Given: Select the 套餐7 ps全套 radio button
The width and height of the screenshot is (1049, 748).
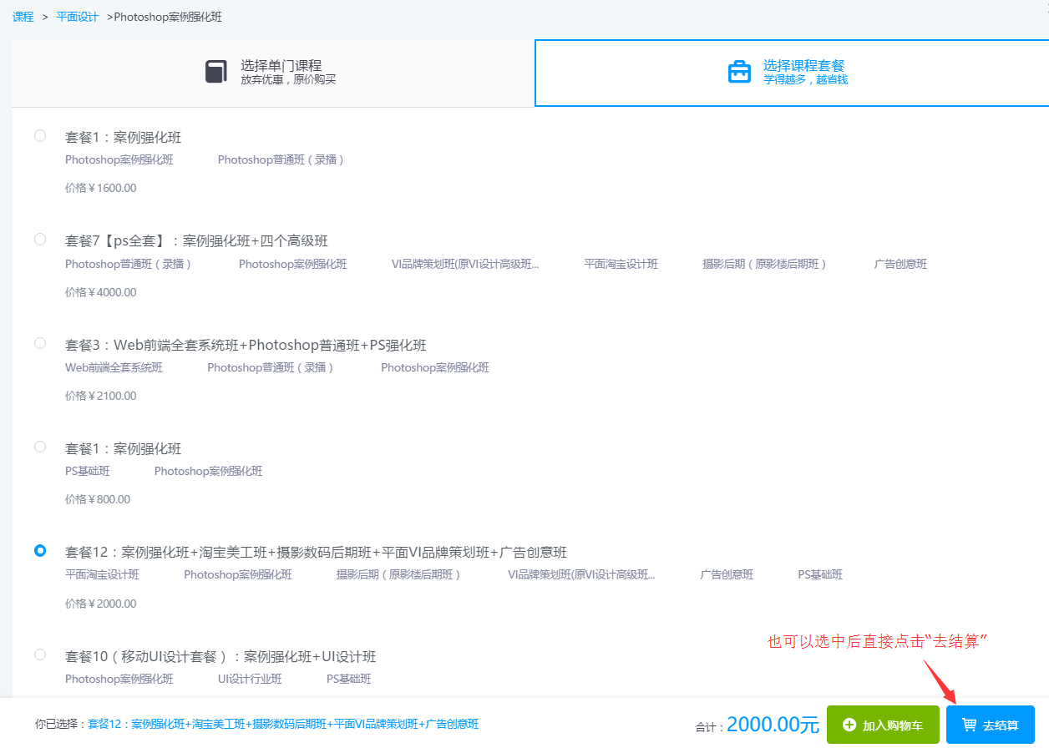Looking at the screenshot, I should tap(40, 240).
